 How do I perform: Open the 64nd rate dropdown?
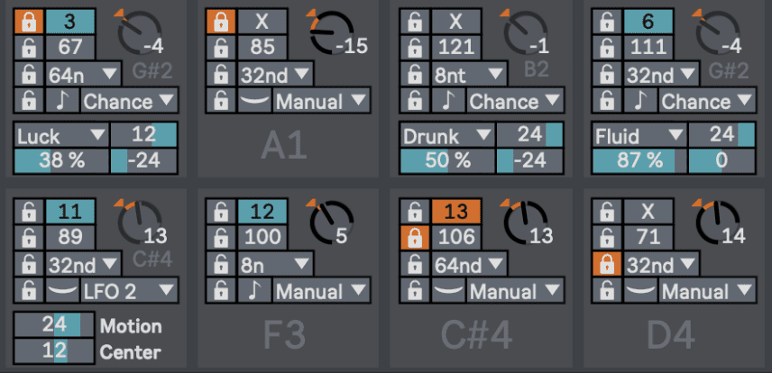click(x=469, y=264)
